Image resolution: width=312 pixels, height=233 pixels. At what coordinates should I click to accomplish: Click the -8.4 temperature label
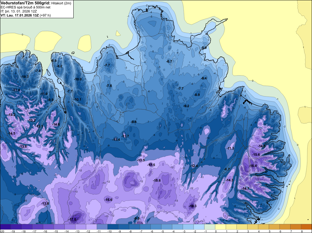(204, 78)
